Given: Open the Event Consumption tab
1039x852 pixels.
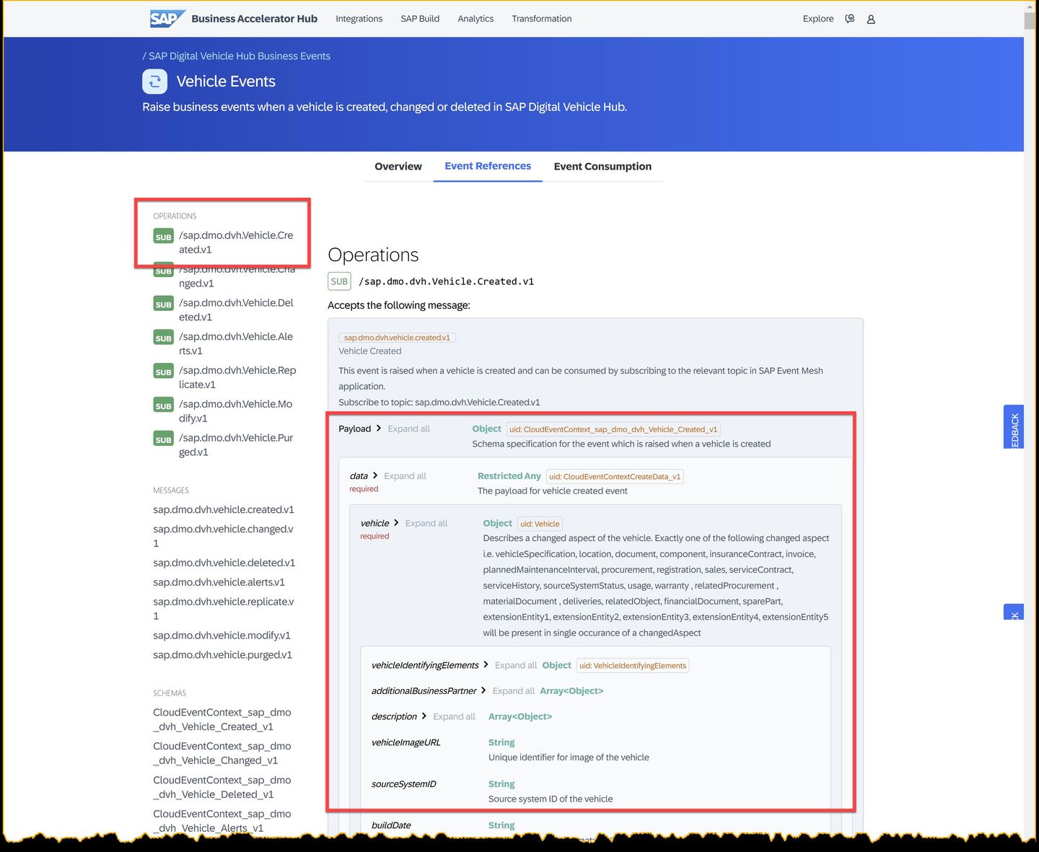Looking at the screenshot, I should click(602, 167).
